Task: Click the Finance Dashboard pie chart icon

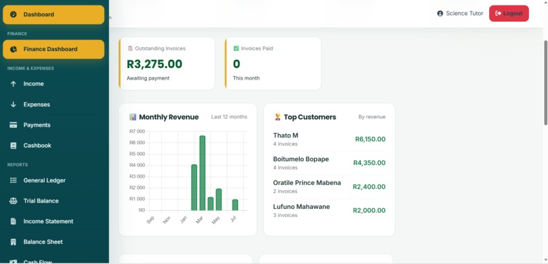Action: coord(14,49)
